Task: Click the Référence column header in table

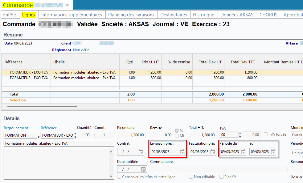Action: [x=27, y=62]
